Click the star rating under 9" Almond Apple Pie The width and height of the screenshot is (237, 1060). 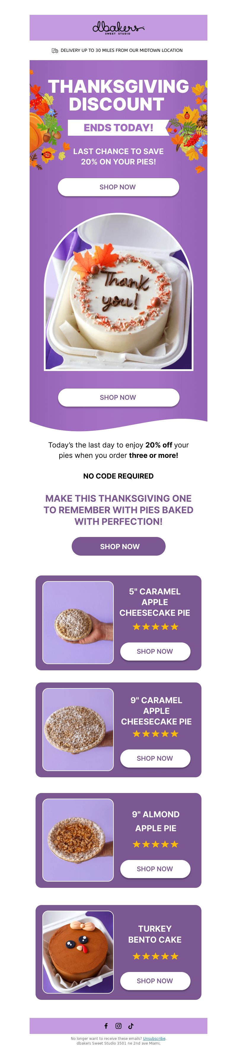coord(156,844)
